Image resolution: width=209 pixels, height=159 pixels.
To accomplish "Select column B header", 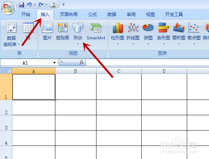I will [x=76, y=71].
